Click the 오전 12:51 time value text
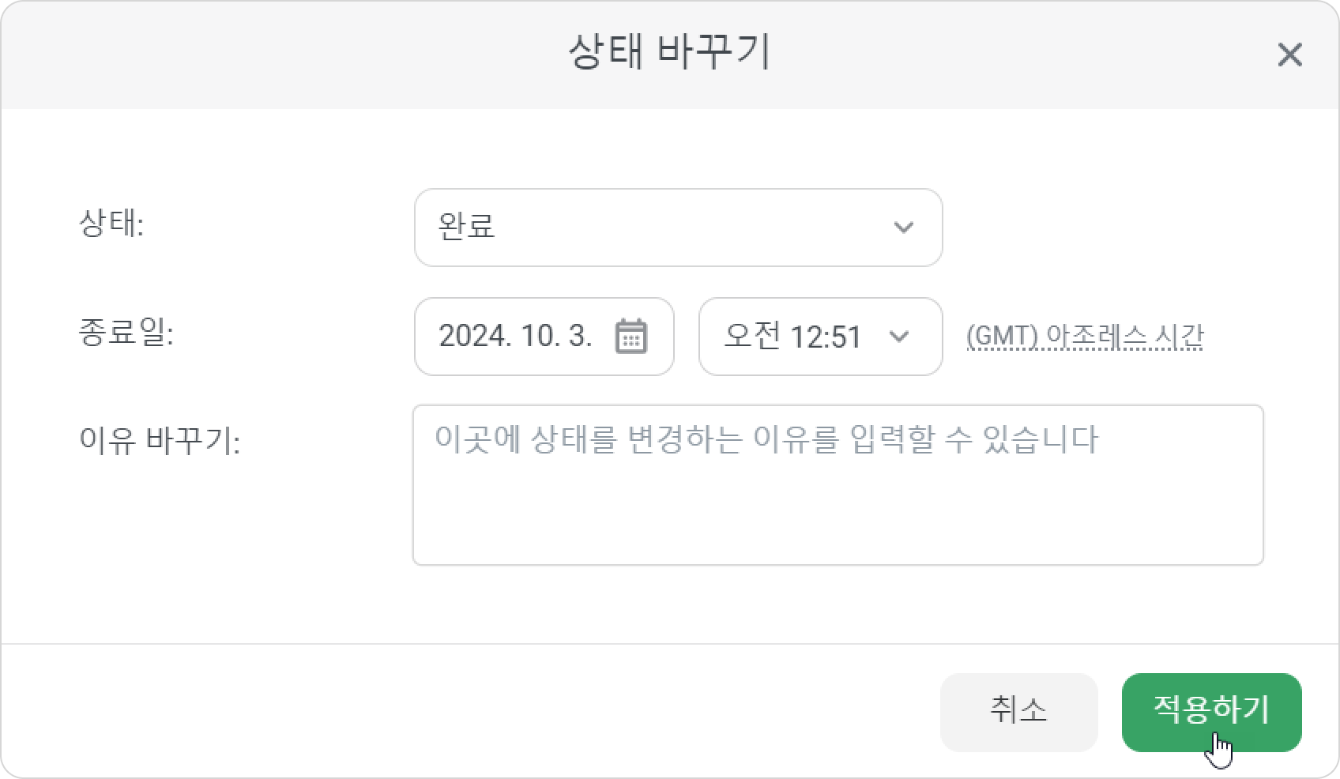1340x779 pixels. pyautogui.click(x=792, y=337)
